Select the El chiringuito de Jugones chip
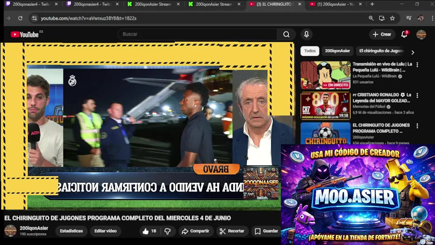435x245 pixels. point(381,51)
